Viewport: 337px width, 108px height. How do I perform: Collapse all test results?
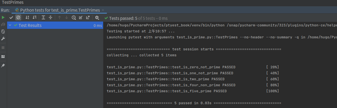click(50, 18)
